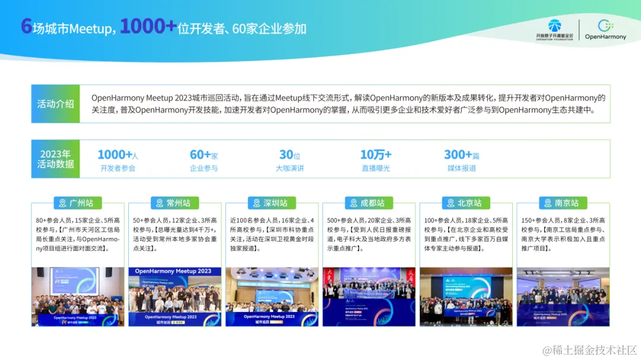The height and width of the screenshot is (360, 641).
Task: Click the 60+家 statistic
Action: tap(204, 155)
